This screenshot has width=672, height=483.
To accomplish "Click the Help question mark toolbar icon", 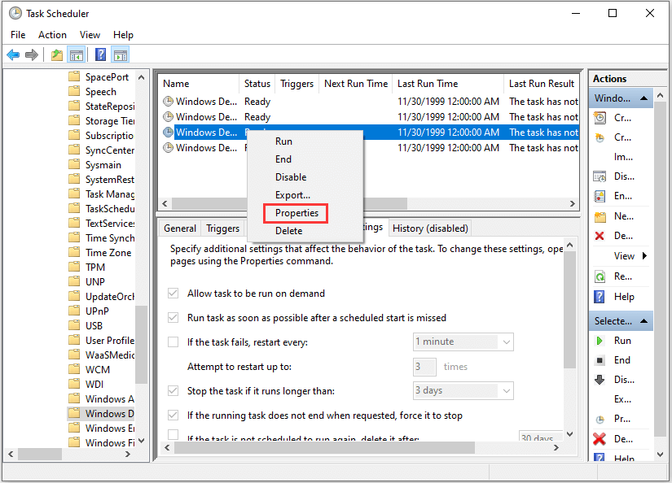I will point(99,54).
